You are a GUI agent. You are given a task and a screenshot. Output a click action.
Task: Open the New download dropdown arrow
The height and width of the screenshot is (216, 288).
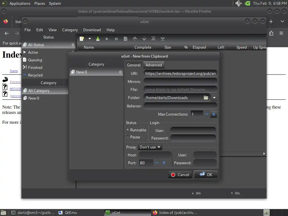point(90,39)
